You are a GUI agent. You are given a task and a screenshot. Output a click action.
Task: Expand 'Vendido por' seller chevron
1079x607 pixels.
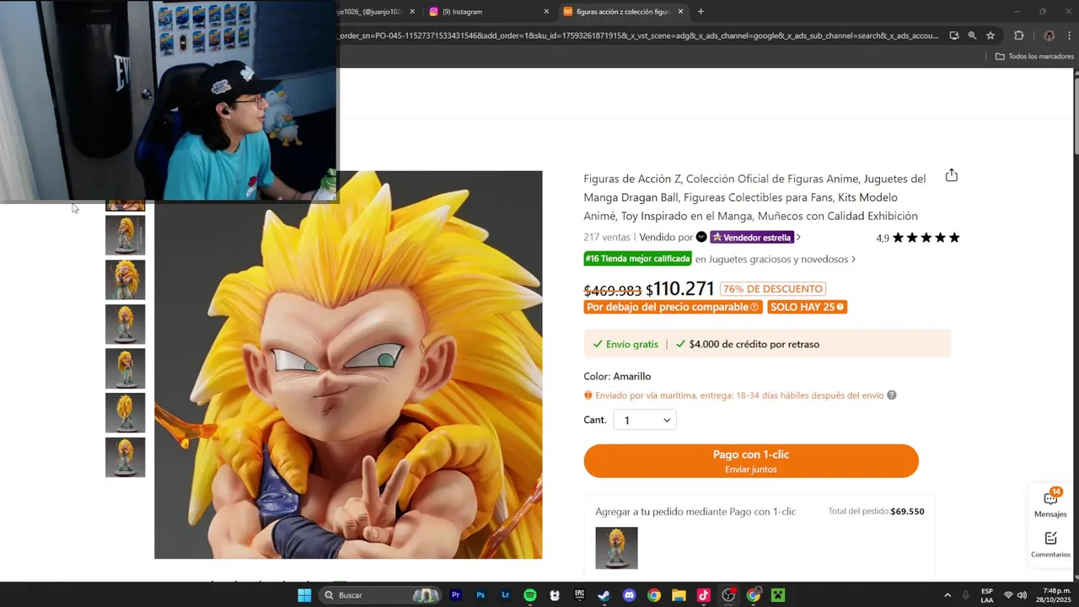(798, 238)
